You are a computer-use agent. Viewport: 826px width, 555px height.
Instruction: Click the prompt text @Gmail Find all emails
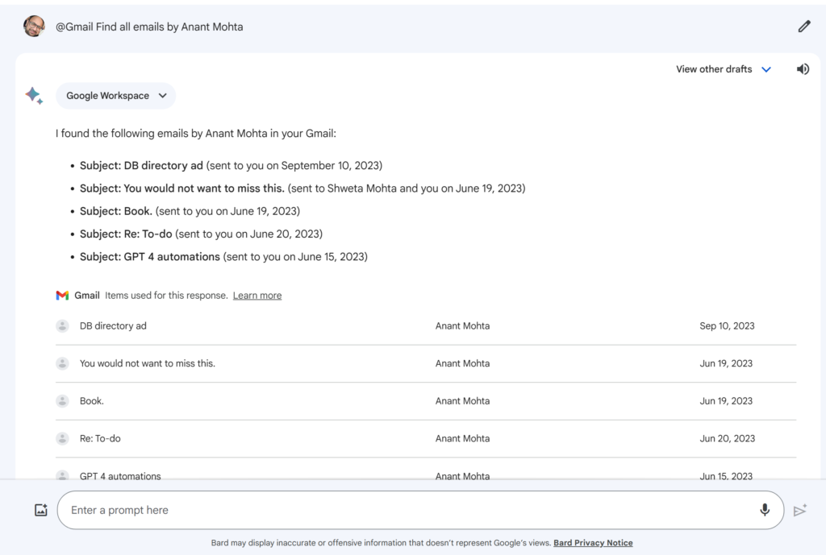[x=149, y=27]
